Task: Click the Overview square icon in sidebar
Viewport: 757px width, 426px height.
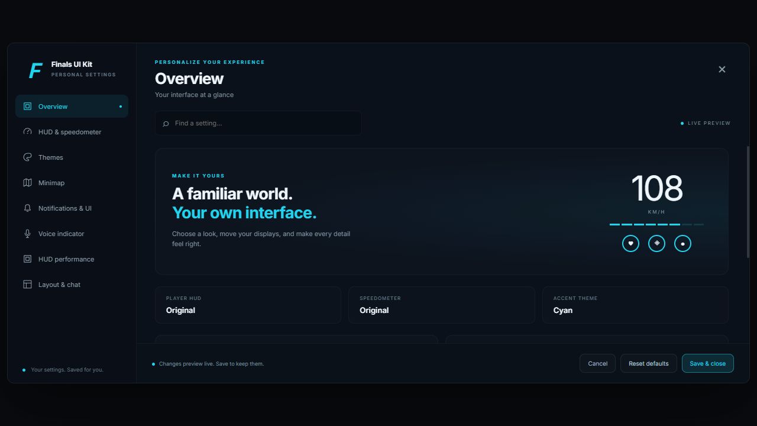Action: 27,106
